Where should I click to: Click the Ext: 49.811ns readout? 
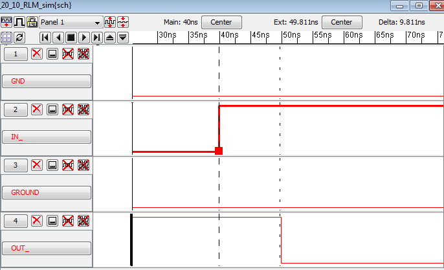pos(296,22)
